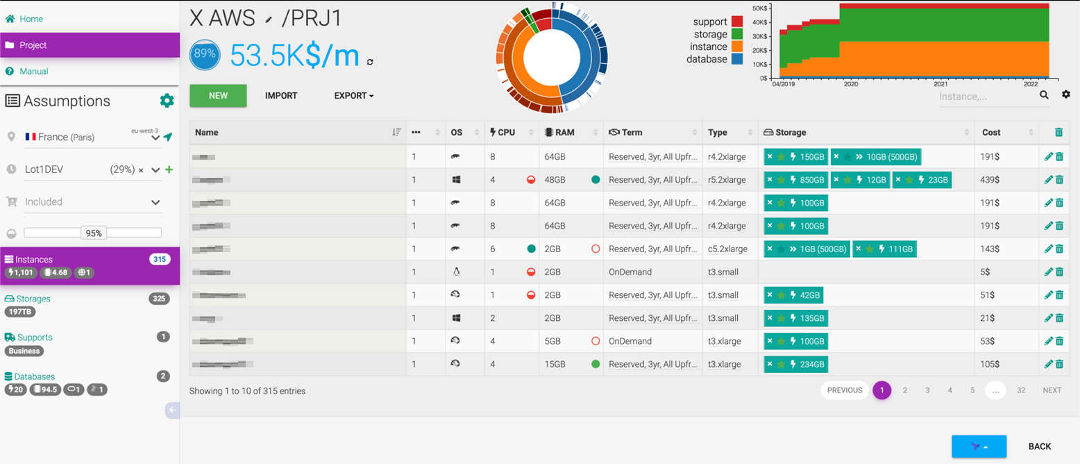Click the search magnifier near the Instance field

(x=1044, y=95)
